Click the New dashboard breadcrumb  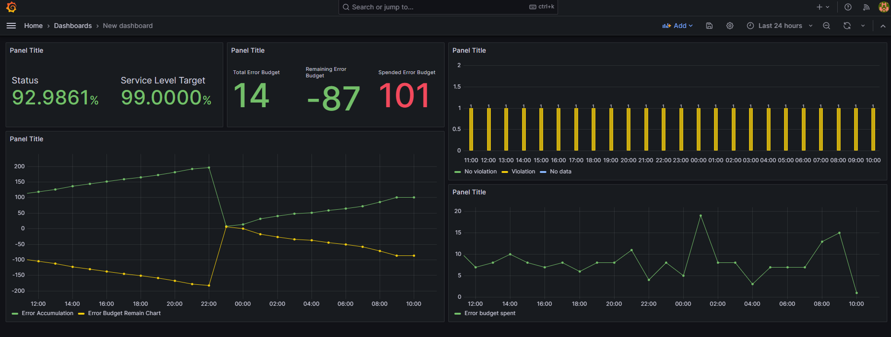[127, 26]
